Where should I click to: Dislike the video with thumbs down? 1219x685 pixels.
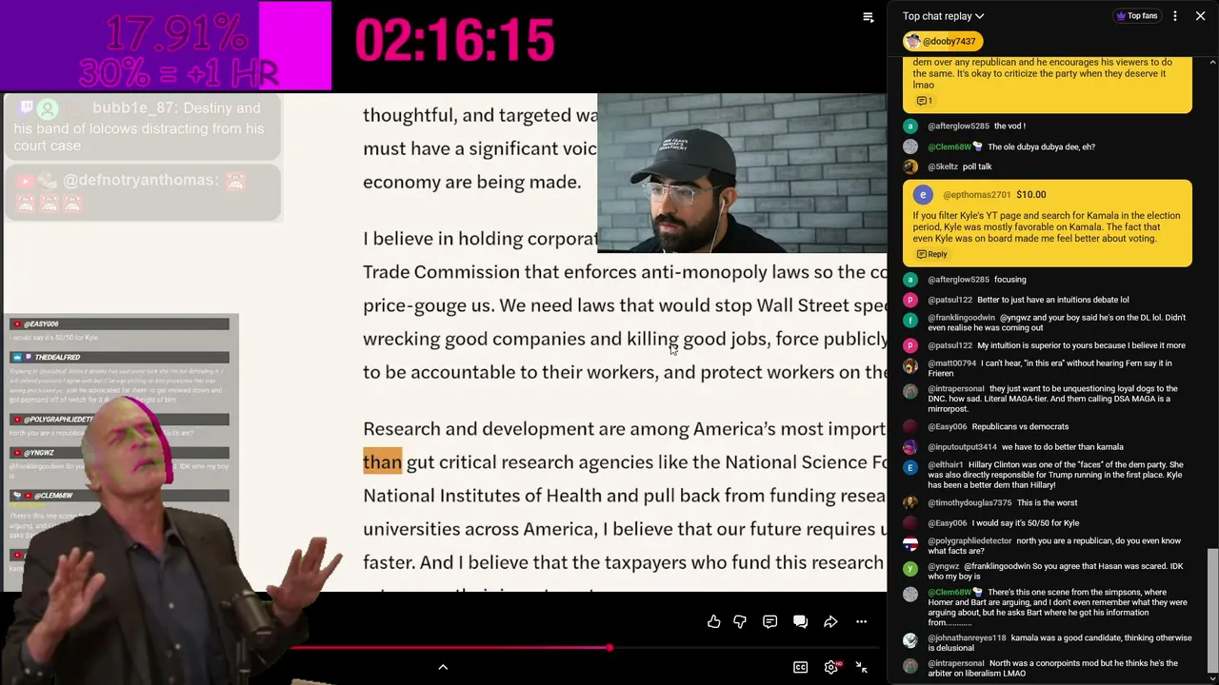pyautogui.click(x=740, y=621)
